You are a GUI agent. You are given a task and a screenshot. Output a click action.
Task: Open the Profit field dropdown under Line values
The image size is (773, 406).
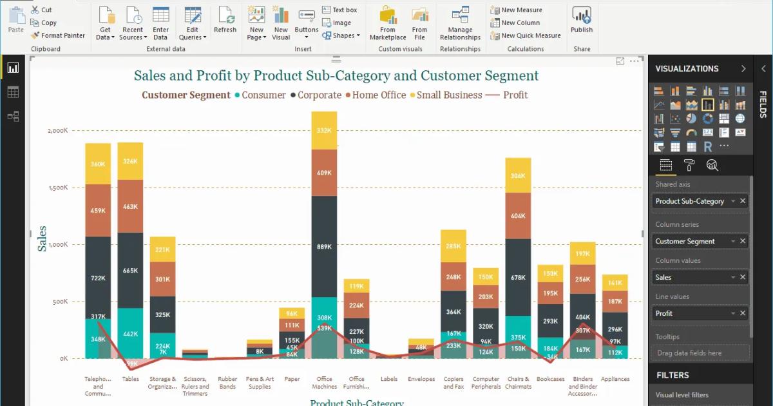[732, 313]
